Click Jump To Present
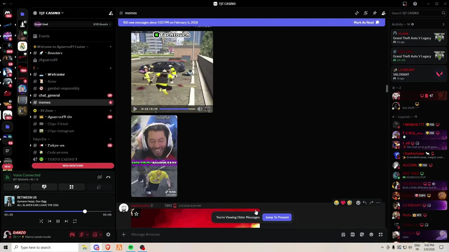The image size is (449, 252). 277,217
